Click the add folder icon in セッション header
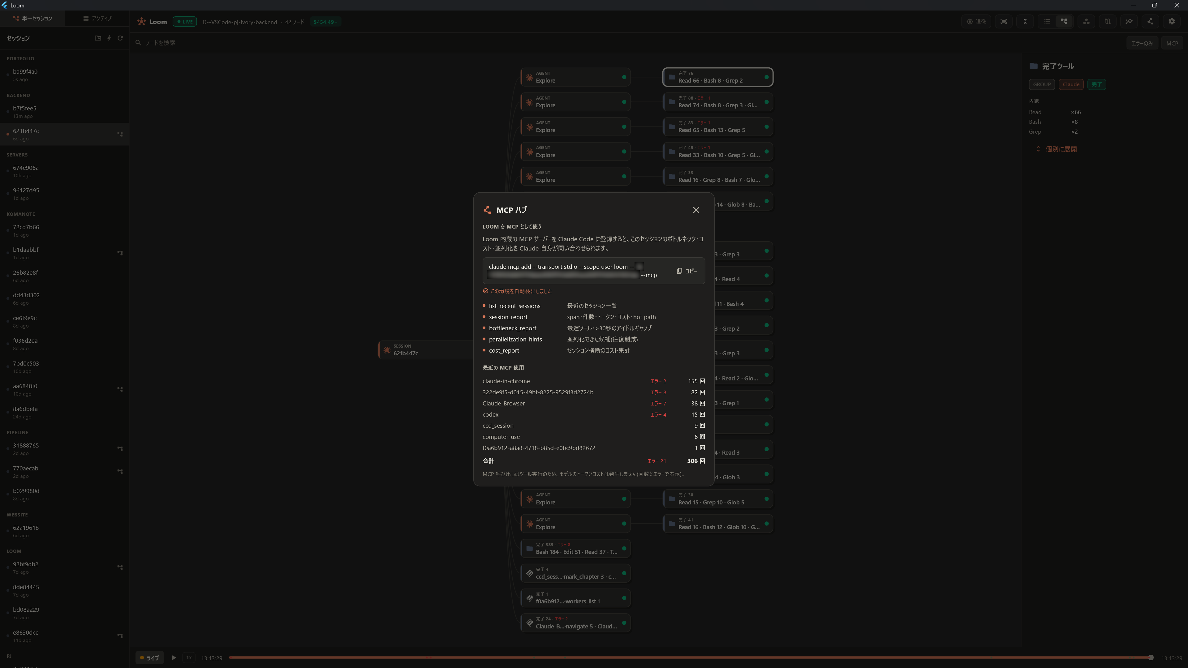Viewport: 1188px width, 668px height. (x=98, y=38)
